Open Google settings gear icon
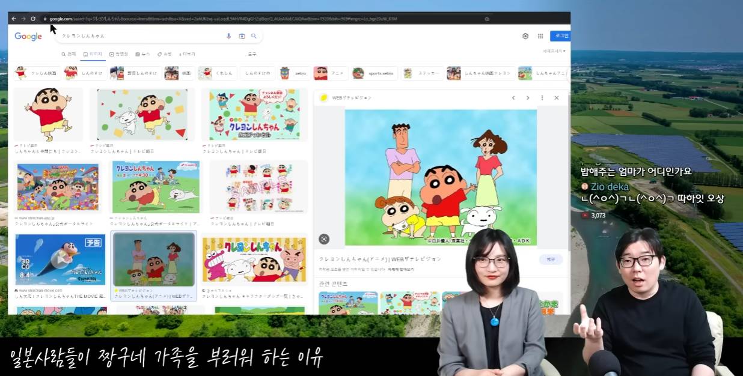Image resolution: width=743 pixels, height=376 pixels. 525,36
